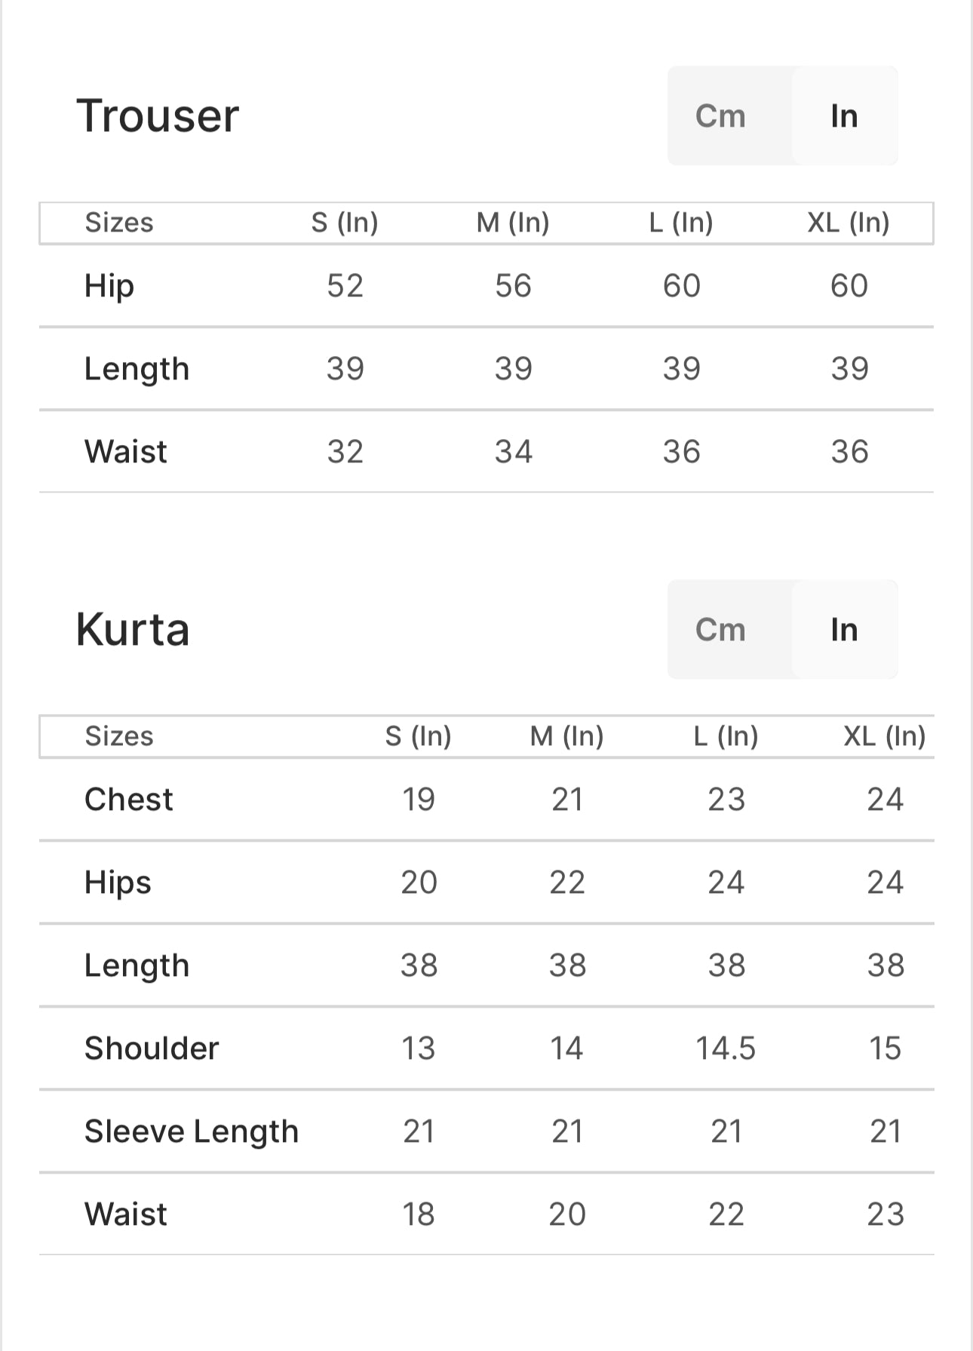
Task: Switch Kurta chart to Cm
Action: (720, 630)
